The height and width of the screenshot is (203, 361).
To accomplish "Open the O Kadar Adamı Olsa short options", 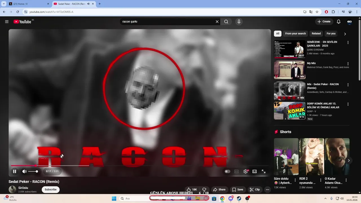I will 346,180.
